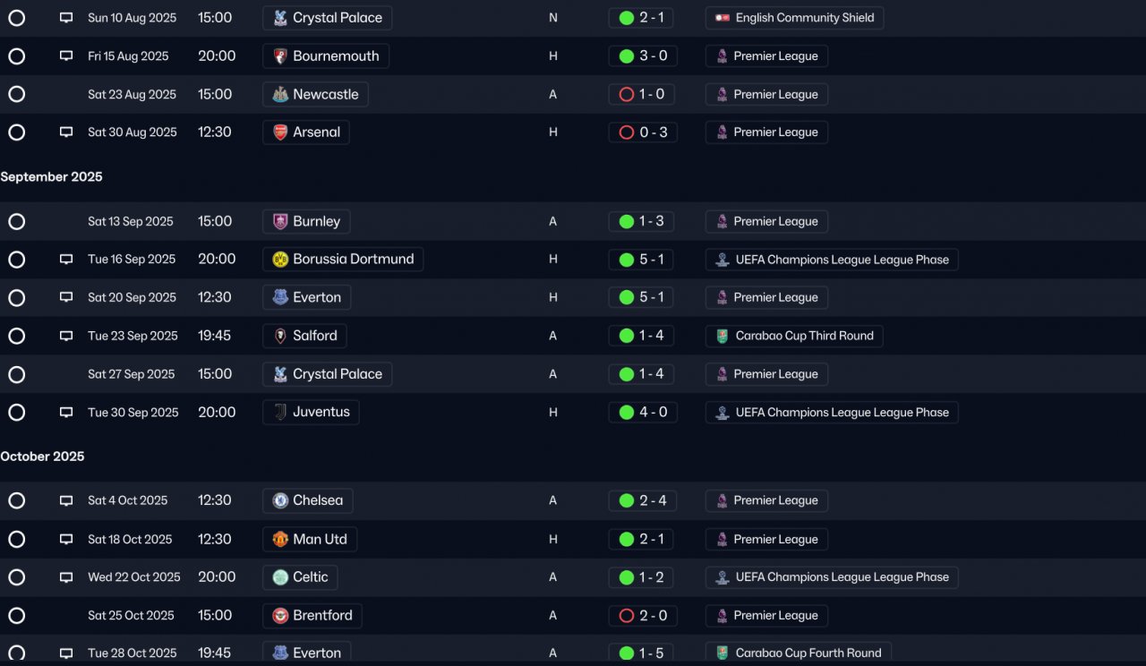1146x666 pixels.
Task: Click the Man Utd club badge
Action: (x=280, y=540)
